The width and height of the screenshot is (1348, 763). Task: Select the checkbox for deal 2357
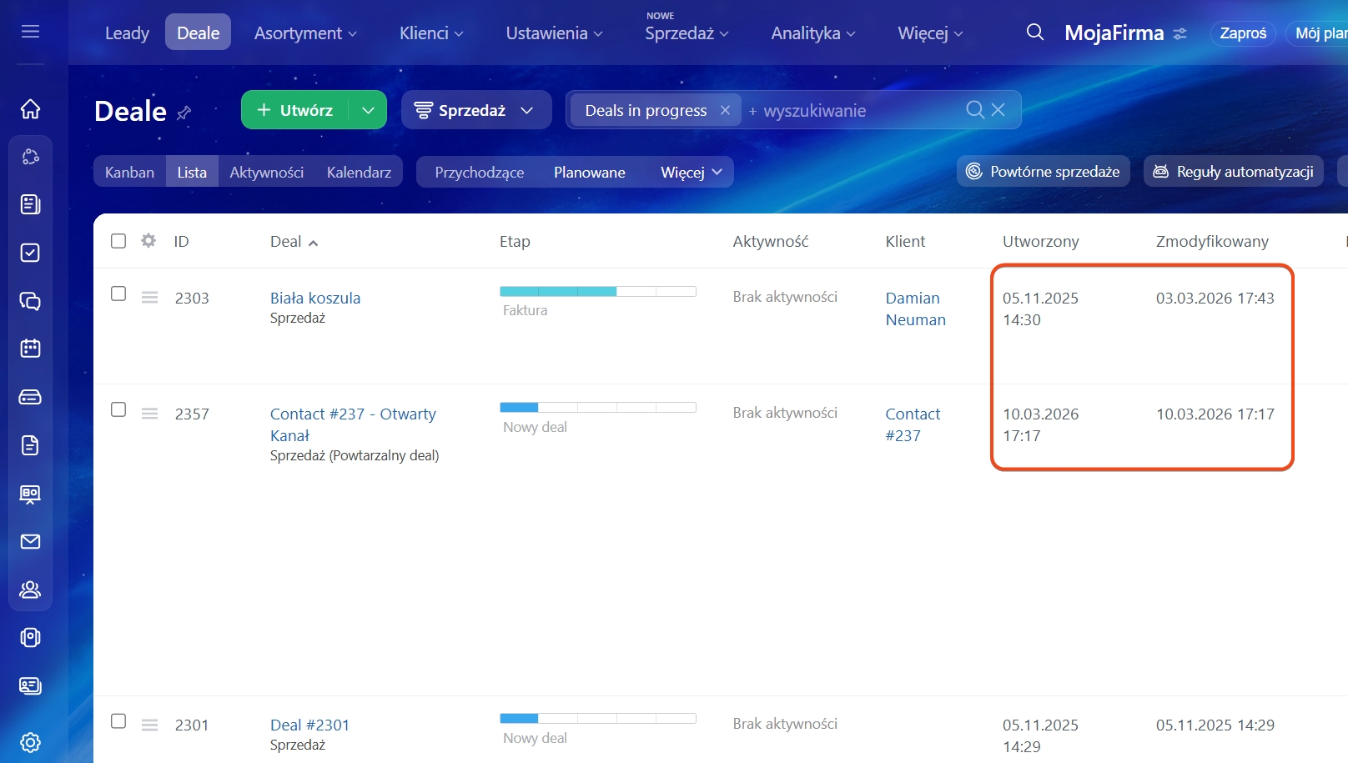pos(118,409)
